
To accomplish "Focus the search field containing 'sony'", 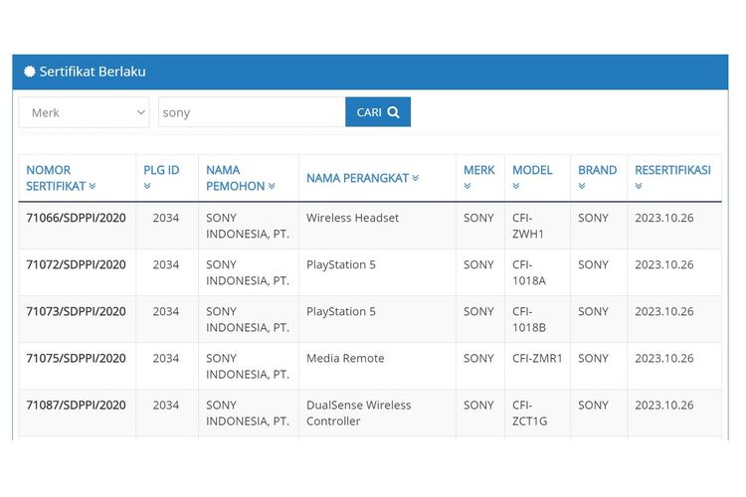I will point(252,112).
